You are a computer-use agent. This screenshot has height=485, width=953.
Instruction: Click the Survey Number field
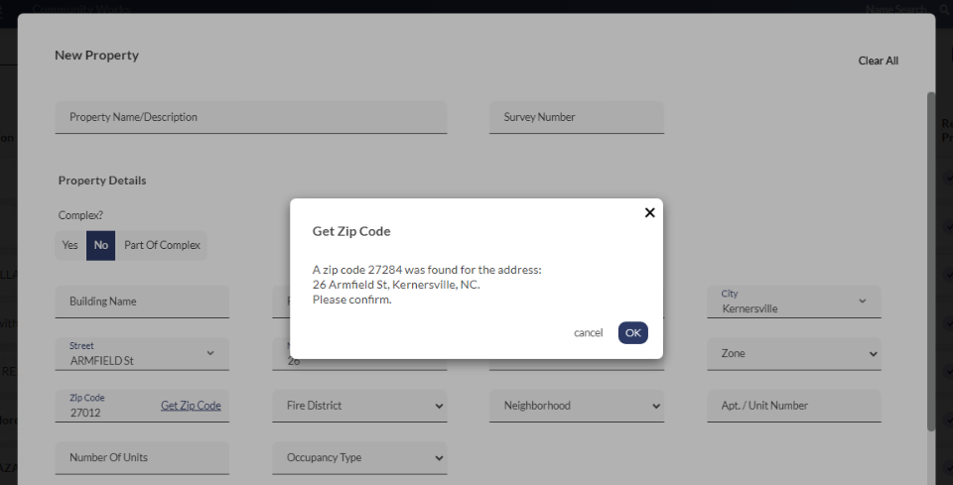click(x=576, y=117)
